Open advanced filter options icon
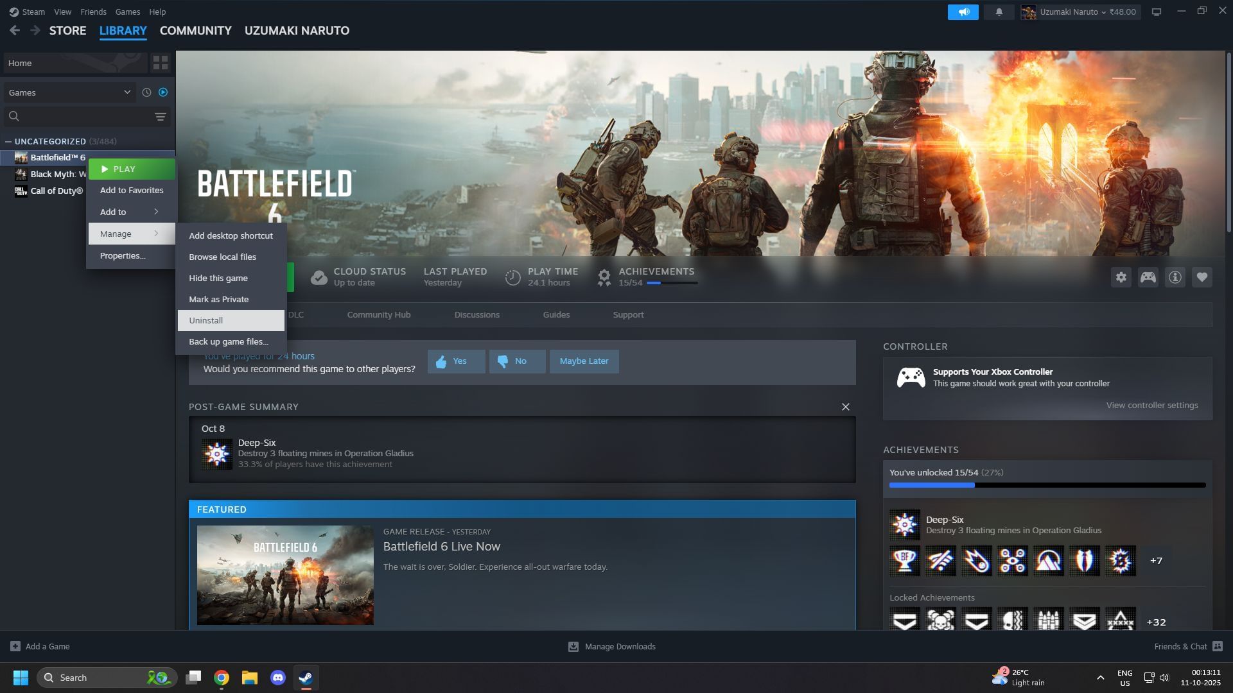The image size is (1233, 693). (x=160, y=116)
